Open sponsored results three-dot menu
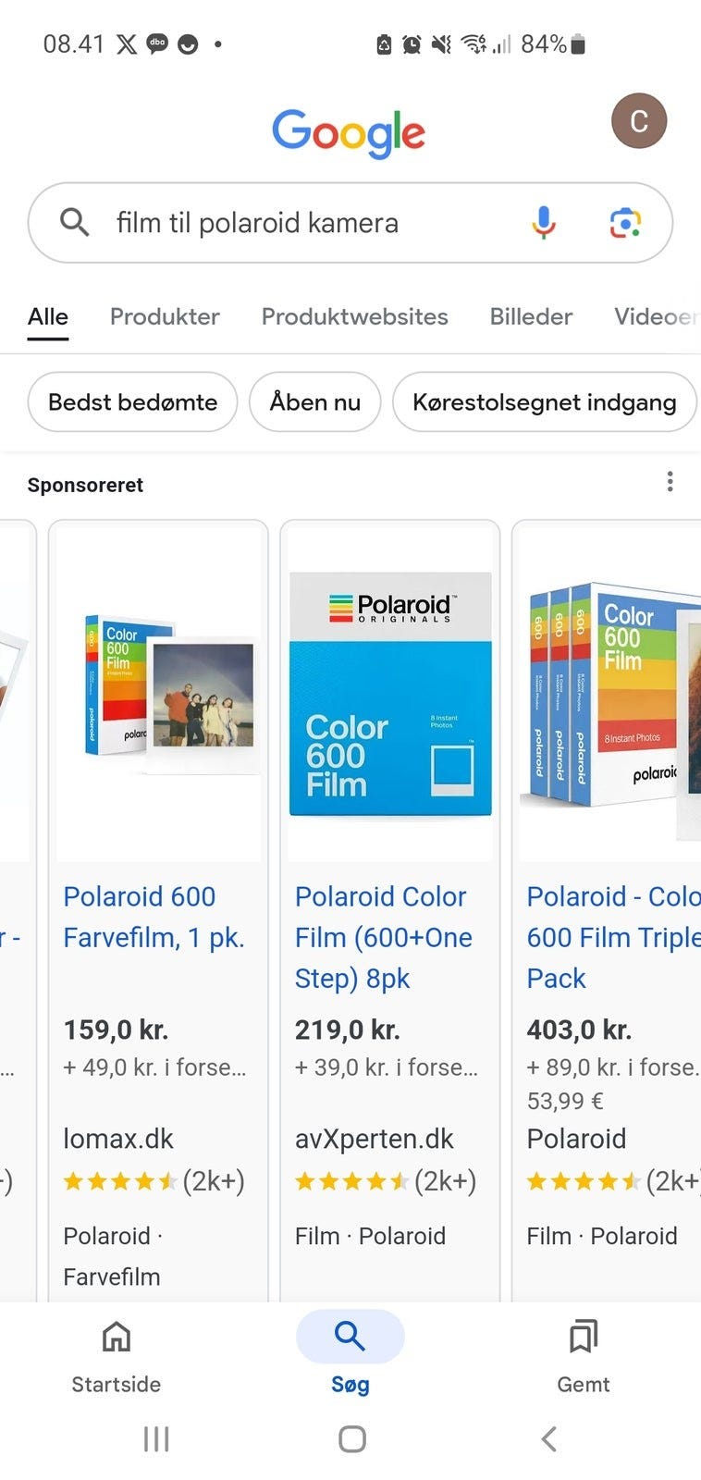The width and height of the screenshot is (701, 1480). [x=670, y=482]
